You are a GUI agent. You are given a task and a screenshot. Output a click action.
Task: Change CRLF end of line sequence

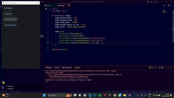click(x=127, y=91)
